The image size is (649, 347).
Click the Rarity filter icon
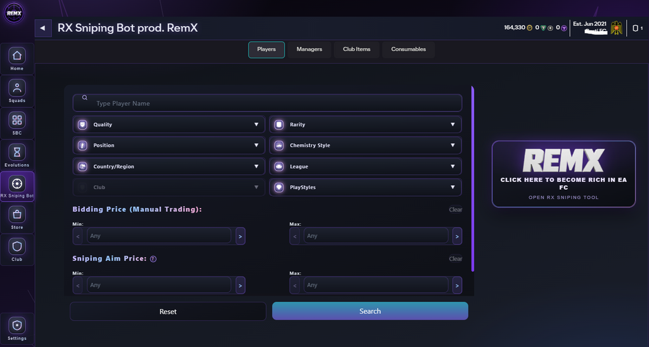pyautogui.click(x=279, y=124)
